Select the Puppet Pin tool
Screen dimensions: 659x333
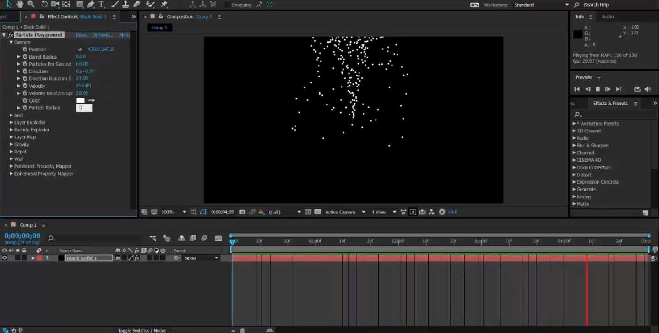[164, 4]
